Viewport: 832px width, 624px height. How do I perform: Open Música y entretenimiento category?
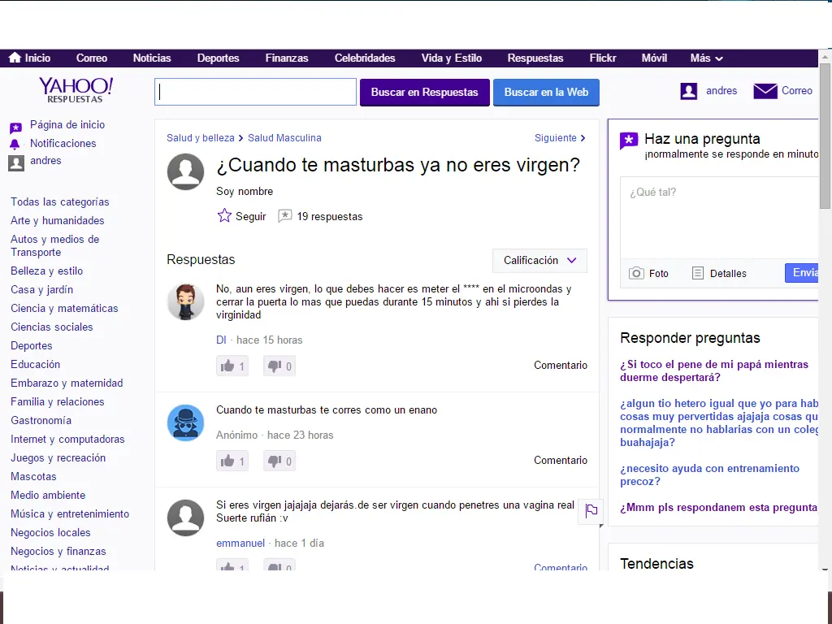click(x=70, y=514)
